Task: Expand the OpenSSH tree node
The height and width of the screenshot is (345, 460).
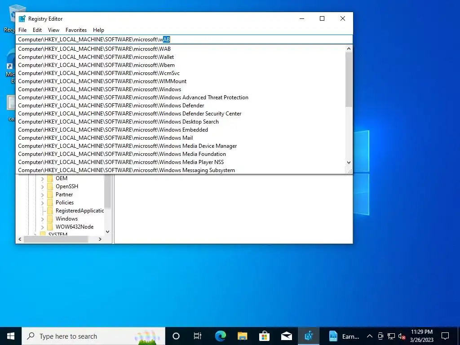Action: point(43,186)
